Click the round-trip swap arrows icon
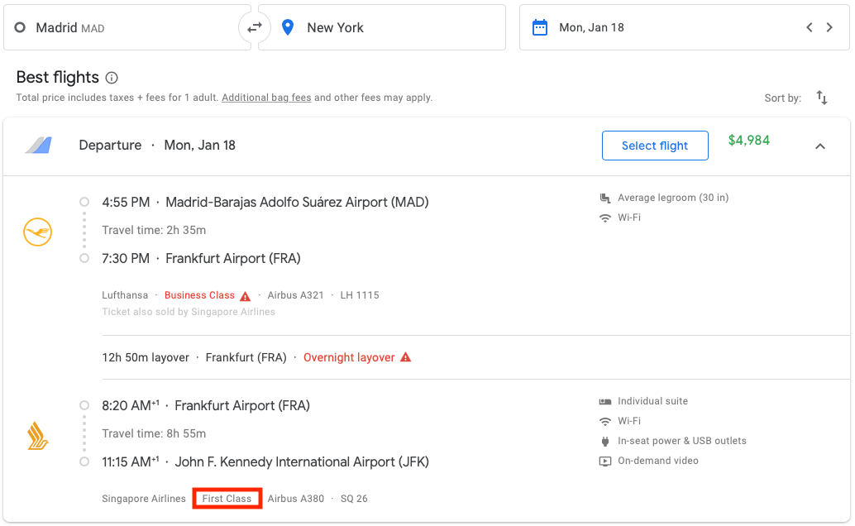Image resolution: width=855 pixels, height=526 pixels. pyautogui.click(x=255, y=26)
